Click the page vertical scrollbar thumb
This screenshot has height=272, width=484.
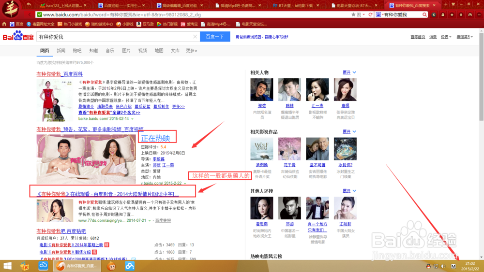pyautogui.click(x=481, y=76)
